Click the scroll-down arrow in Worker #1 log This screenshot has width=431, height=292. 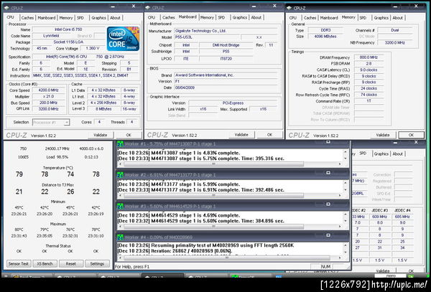[x=346, y=159]
